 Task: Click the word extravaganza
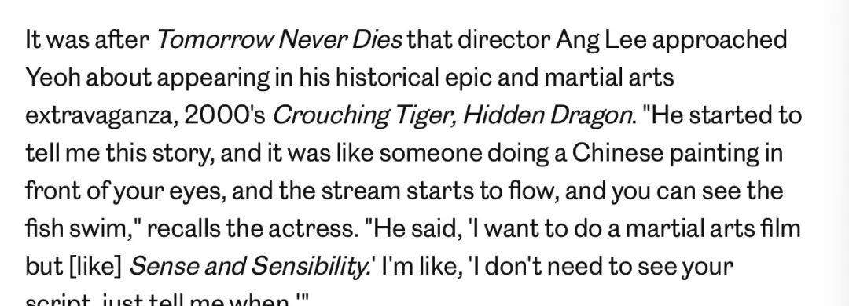pyautogui.click(x=101, y=117)
